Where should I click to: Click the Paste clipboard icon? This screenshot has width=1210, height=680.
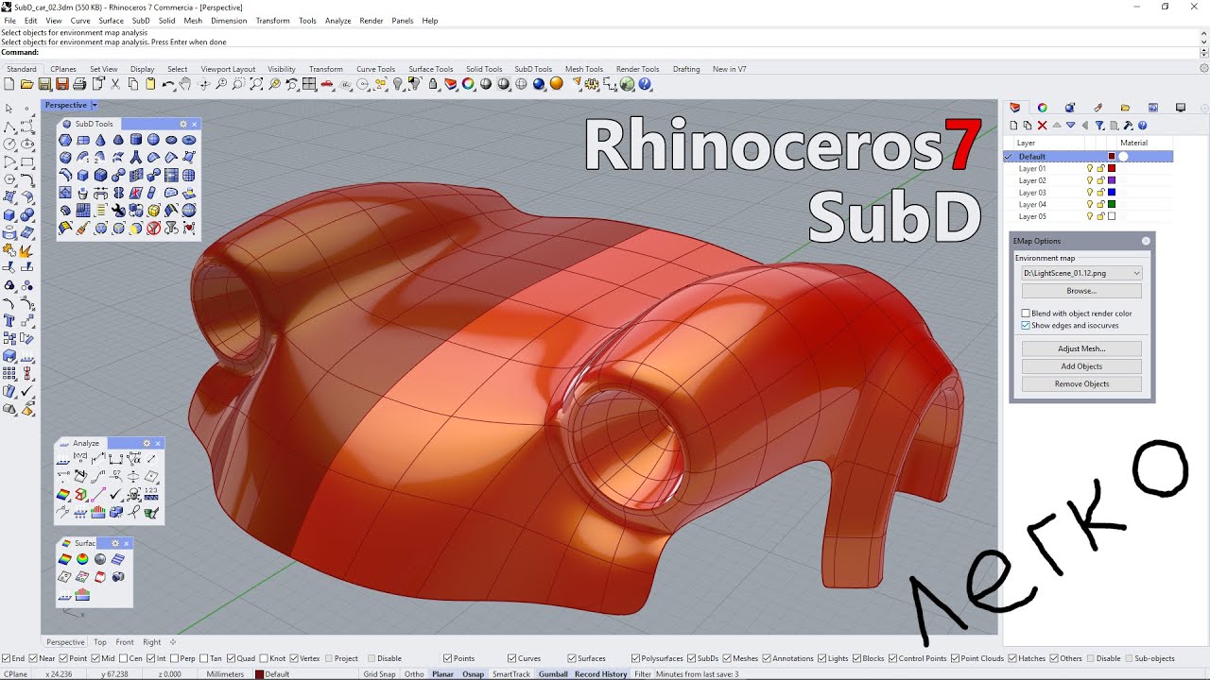coord(150,84)
